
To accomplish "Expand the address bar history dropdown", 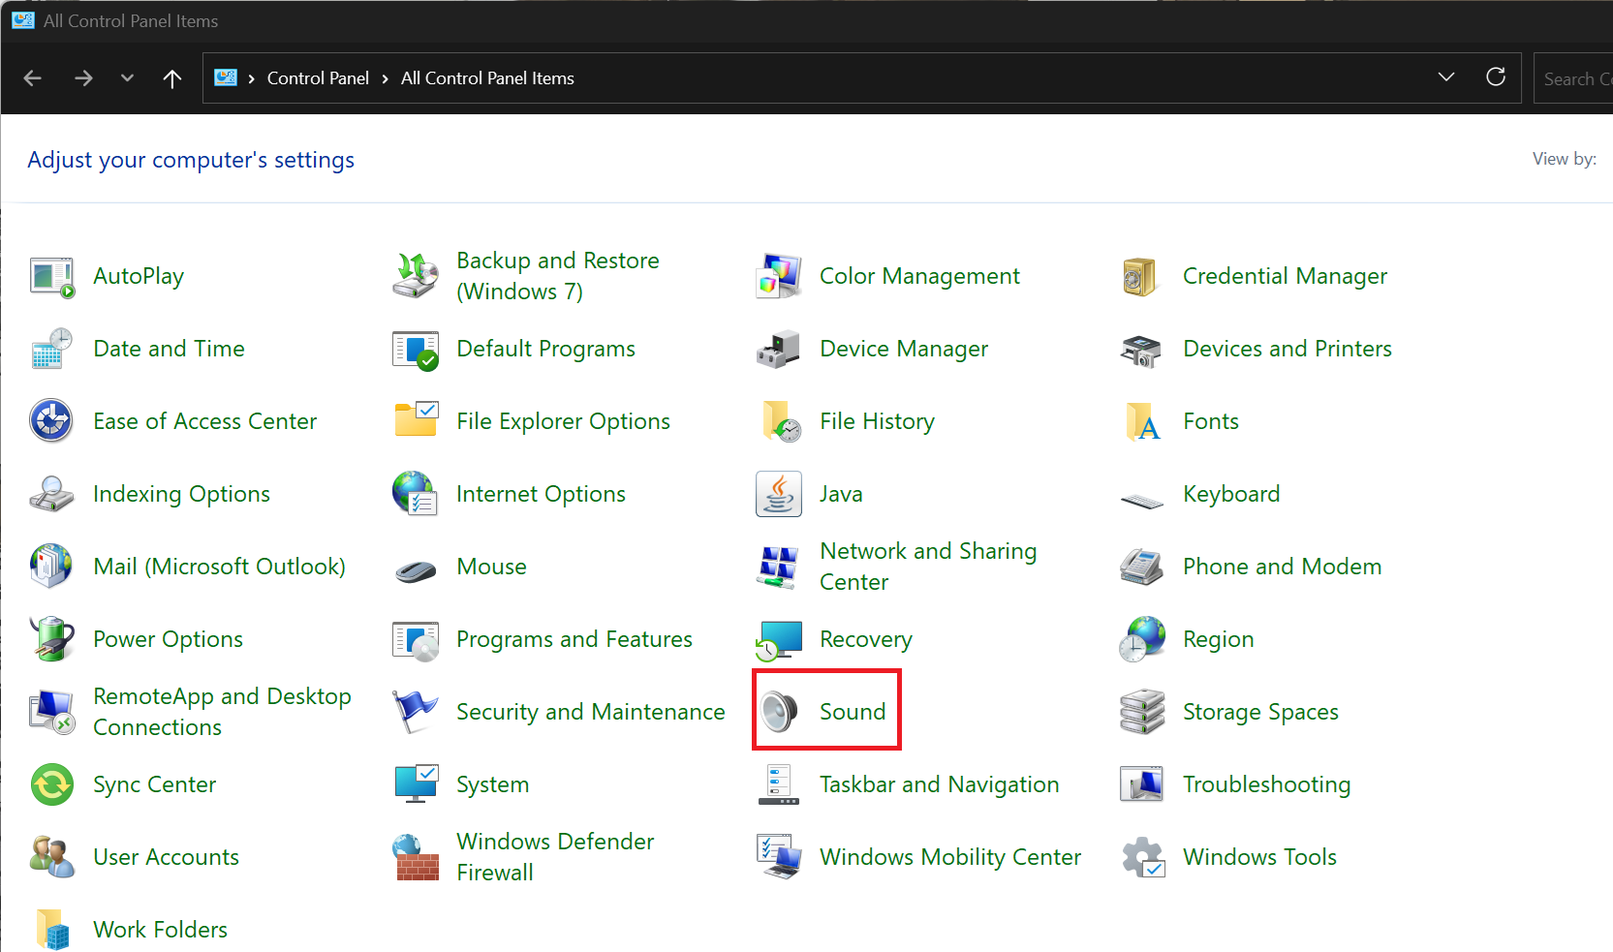I will 1446,77.
